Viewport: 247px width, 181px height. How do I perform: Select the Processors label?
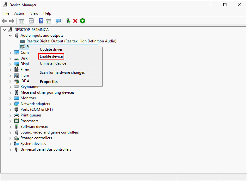29,121
